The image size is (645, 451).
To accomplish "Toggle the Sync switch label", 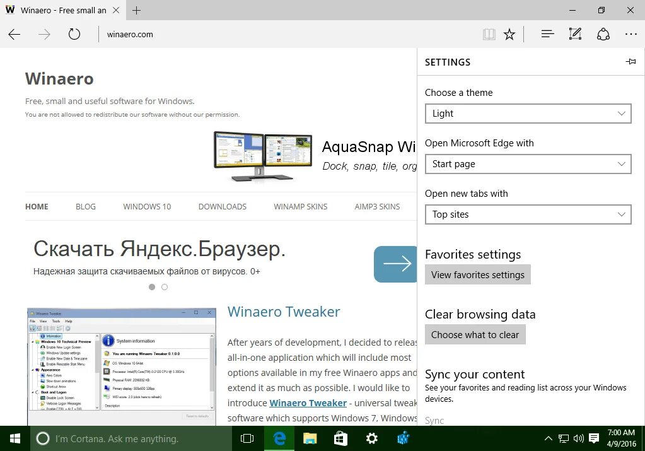I will pyautogui.click(x=434, y=421).
